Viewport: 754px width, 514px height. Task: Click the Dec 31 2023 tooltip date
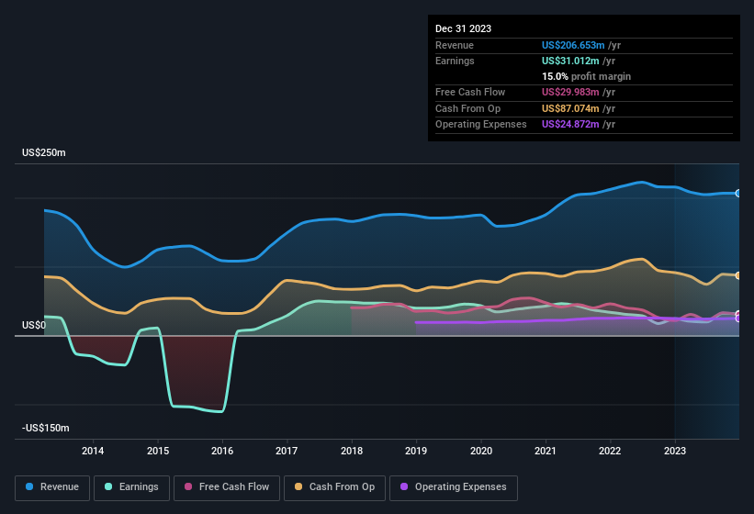click(x=463, y=28)
